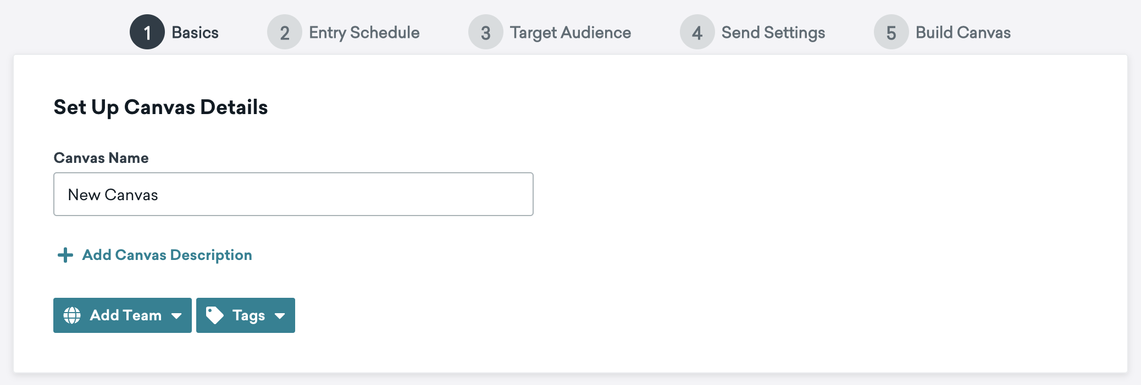
Task: Go to the Entry Schedule step label
Action: (364, 32)
